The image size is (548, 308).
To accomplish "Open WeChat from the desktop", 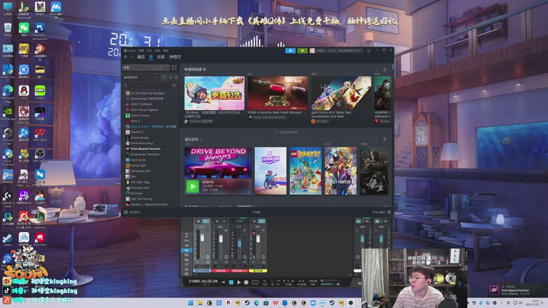I will coord(24,28).
